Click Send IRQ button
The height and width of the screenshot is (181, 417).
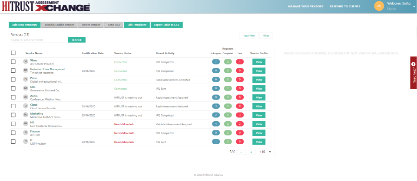(114, 25)
